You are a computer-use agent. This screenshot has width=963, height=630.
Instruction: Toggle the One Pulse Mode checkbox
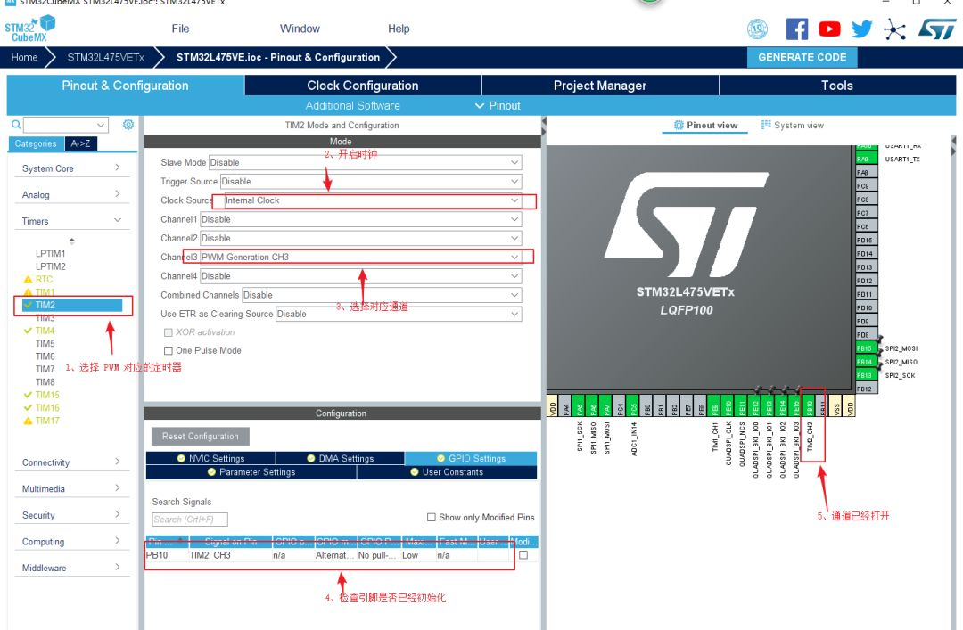click(x=168, y=350)
